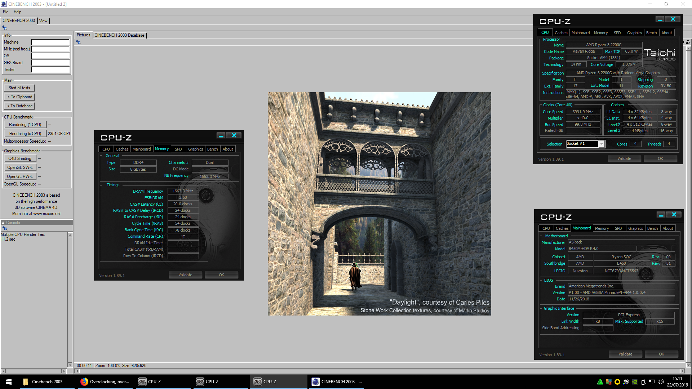
Task: Click OK in the memory CPU-Z window
Action: [221, 275]
